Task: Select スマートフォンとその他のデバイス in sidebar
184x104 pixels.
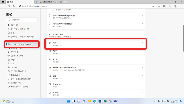Action: pos(21,79)
